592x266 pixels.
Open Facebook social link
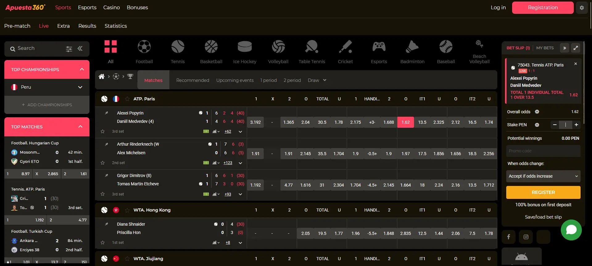point(509,237)
